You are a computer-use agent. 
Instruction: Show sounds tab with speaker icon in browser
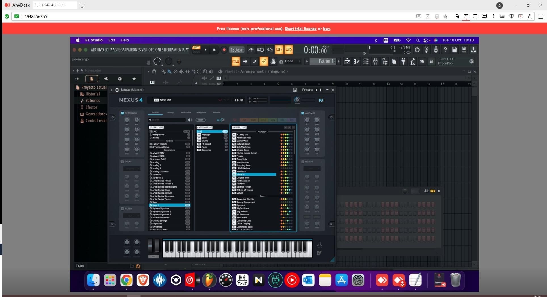(x=106, y=79)
